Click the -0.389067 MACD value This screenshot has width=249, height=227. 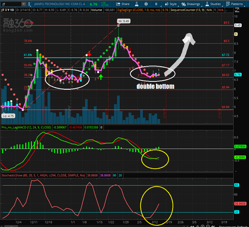coord(60,127)
